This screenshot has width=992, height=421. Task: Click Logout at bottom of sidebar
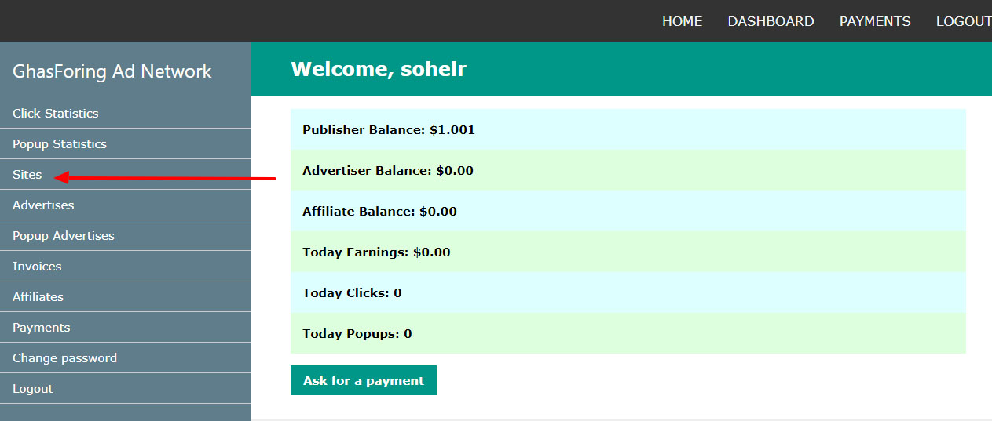click(33, 389)
